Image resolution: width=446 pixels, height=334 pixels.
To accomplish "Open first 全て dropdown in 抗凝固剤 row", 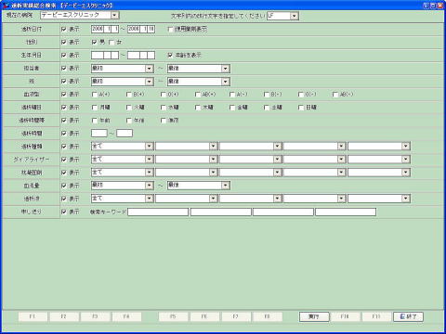I will [x=150, y=173].
